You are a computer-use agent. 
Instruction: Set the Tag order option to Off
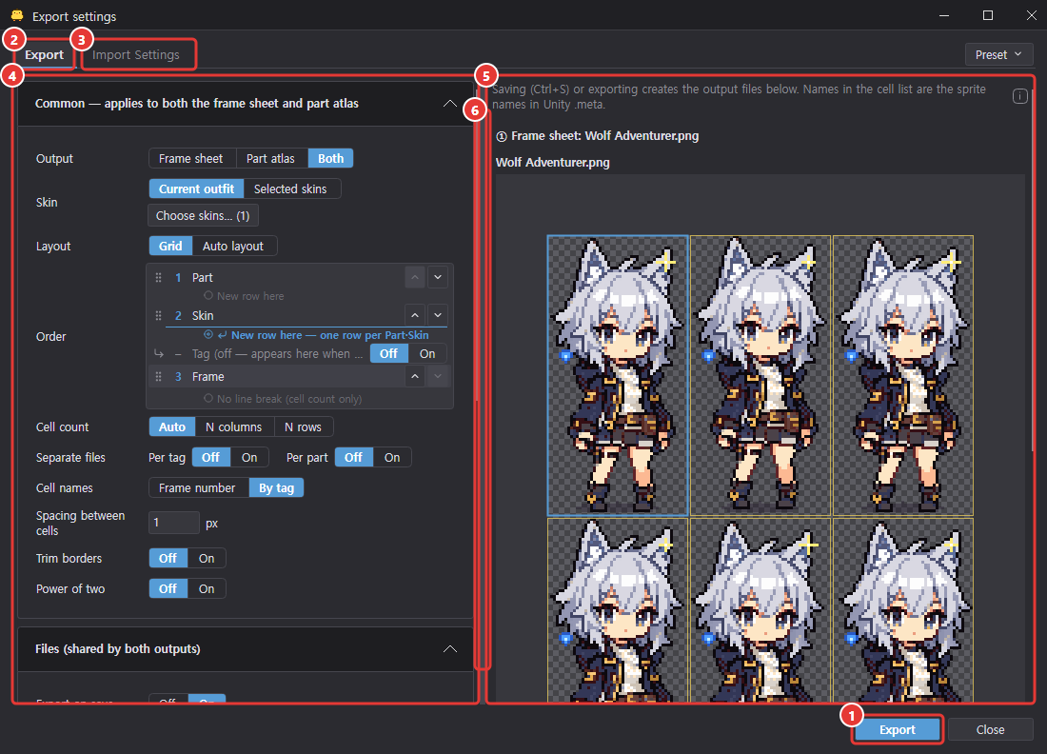[x=388, y=354]
